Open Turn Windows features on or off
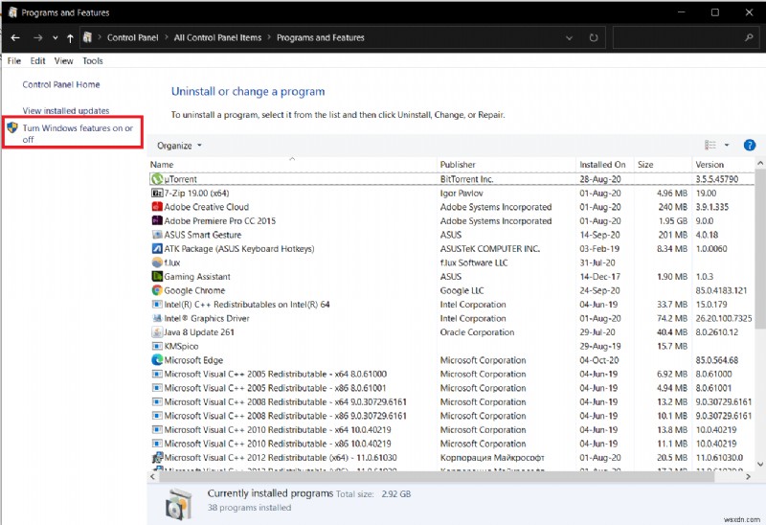Screen dimensions: 766x525 coord(78,133)
